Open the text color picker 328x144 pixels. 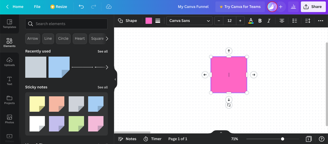251,21
